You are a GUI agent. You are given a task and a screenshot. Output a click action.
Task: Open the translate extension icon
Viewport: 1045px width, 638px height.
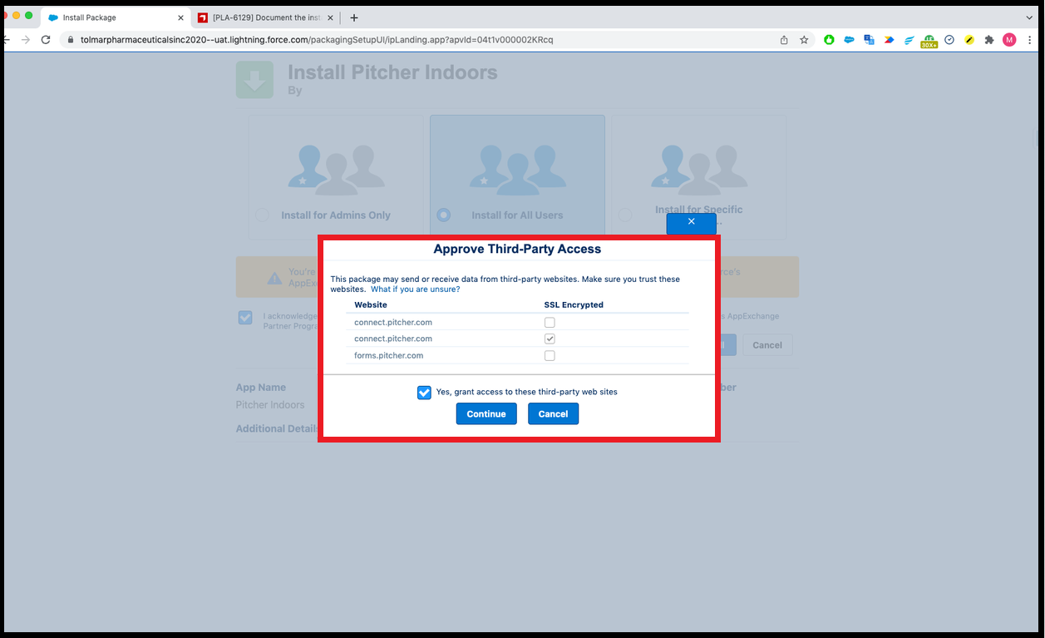[869, 40]
